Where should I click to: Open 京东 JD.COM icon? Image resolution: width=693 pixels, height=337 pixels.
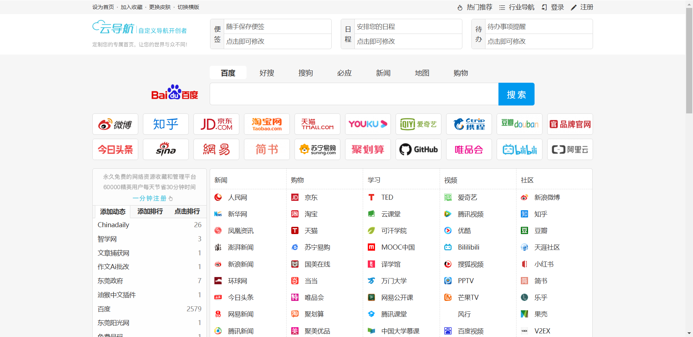click(x=216, y=124)
